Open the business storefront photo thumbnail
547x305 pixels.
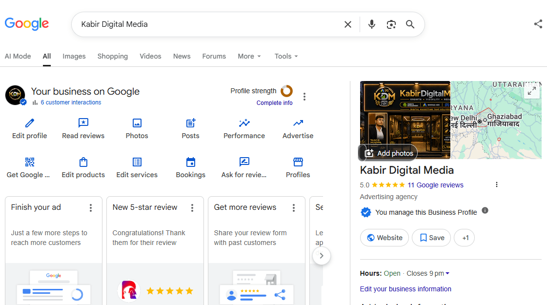[x=405, y=120]
